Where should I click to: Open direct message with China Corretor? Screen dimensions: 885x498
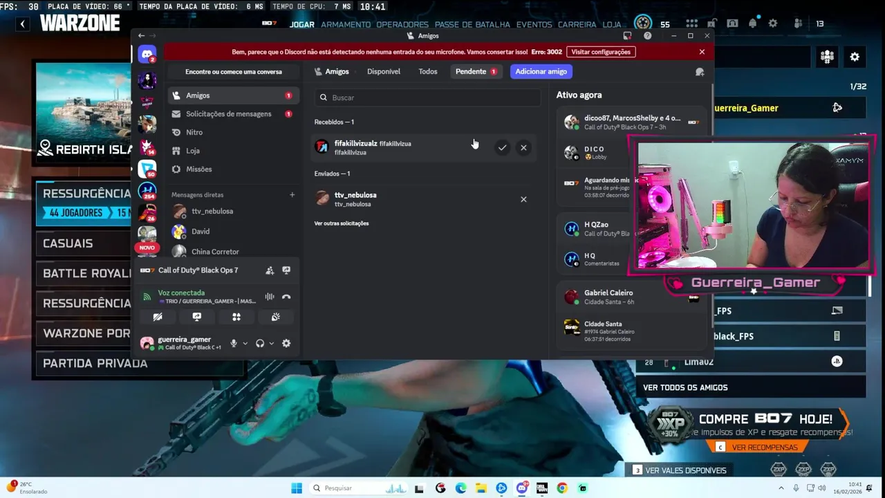233,252
